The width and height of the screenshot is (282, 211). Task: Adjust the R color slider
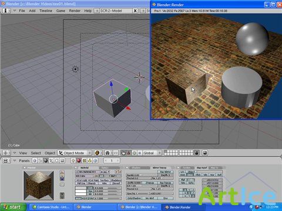coord(108,188)
